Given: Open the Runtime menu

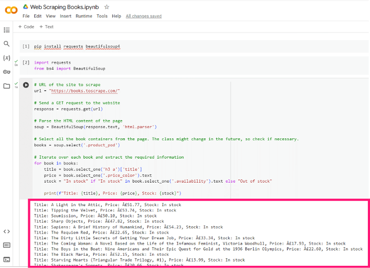Looking at the screenshot, I should 84,16.
